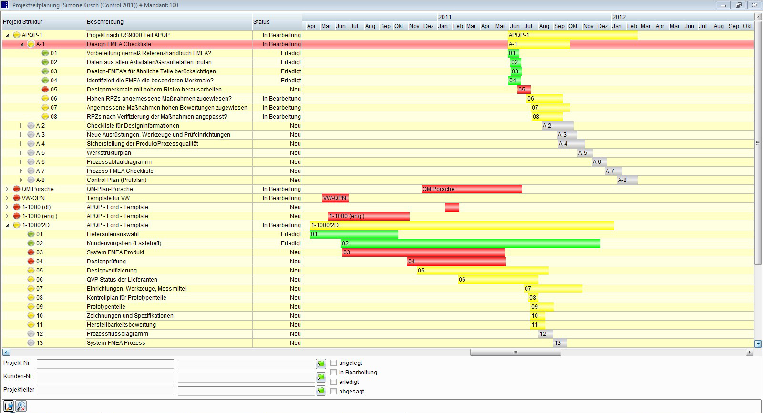Click the red 'QM Porsche' Gantt bar
This screenshot has width=763, height=413.
(471, 189)
